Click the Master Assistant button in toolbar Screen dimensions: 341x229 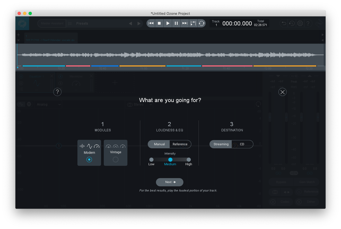tap(52, 24)
